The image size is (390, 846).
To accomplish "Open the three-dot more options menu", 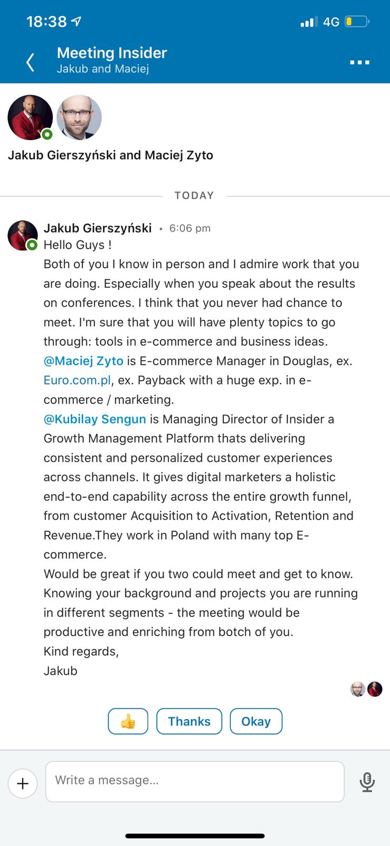I will 359,62.
